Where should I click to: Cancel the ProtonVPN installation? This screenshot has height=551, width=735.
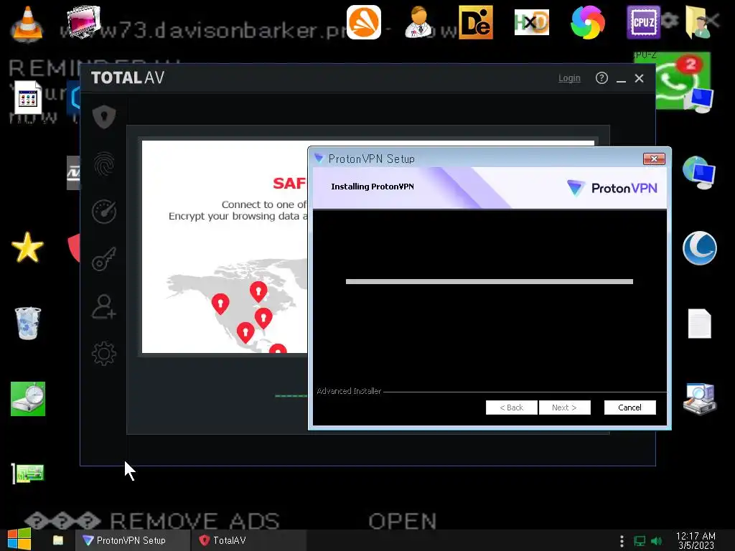coord(629,408)
